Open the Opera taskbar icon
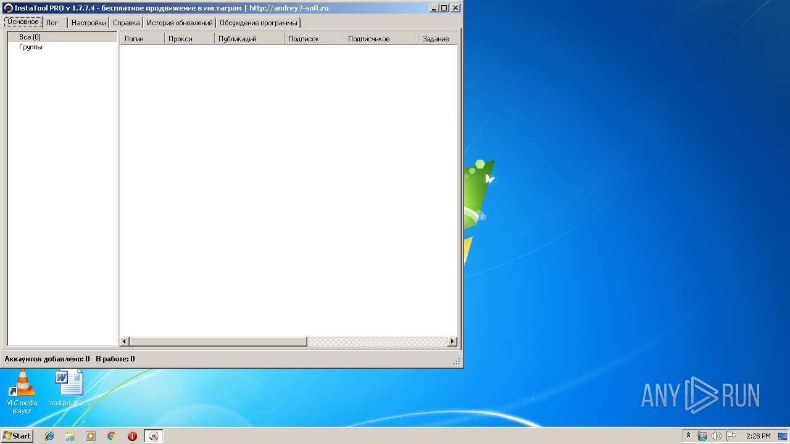The height and width of the screenshot is (444, 790). point(132,436)
